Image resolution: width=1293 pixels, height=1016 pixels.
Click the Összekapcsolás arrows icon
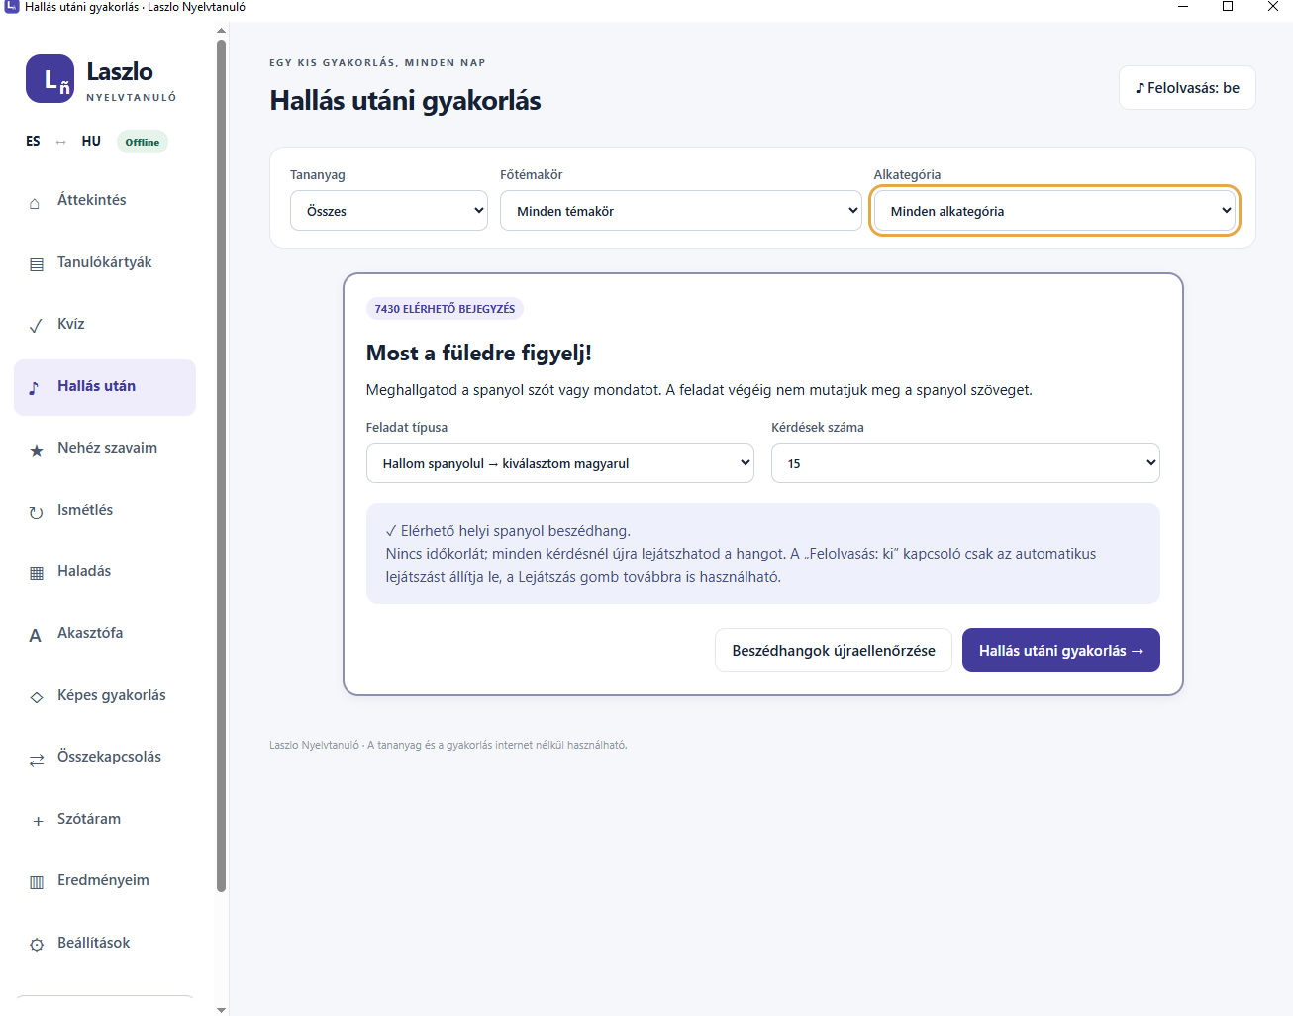point(37,760)
